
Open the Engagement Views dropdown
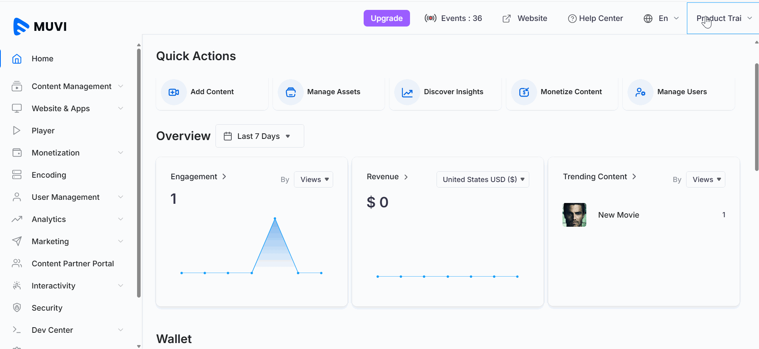[314, 180]
